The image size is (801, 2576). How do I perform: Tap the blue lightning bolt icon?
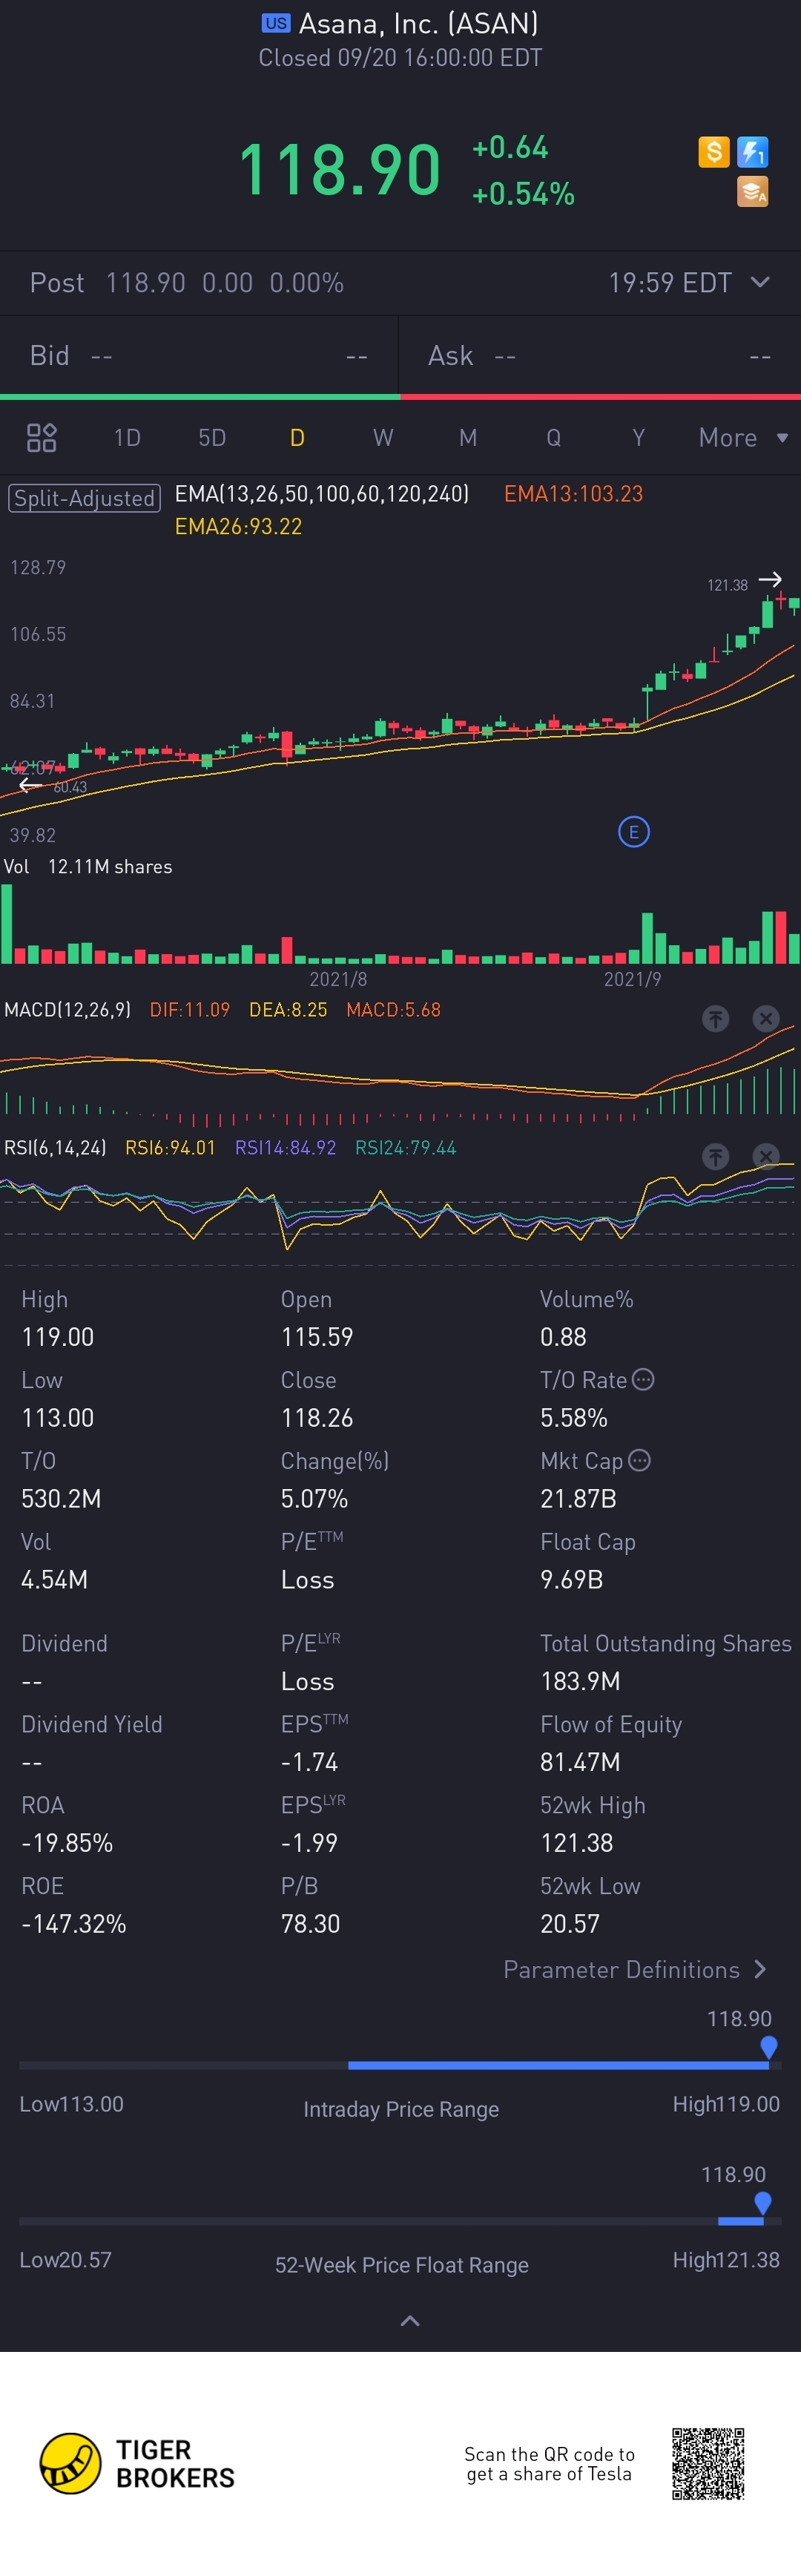click(x=752, y=152)
